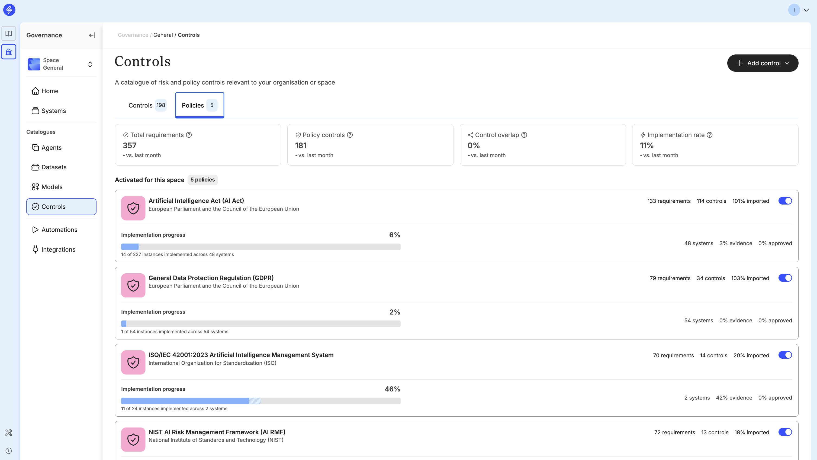The width and height of the screenshot is (817, 460).
Task: Disable the NIST AI RMF policy toggle
Action: click(x=785, y=432)
